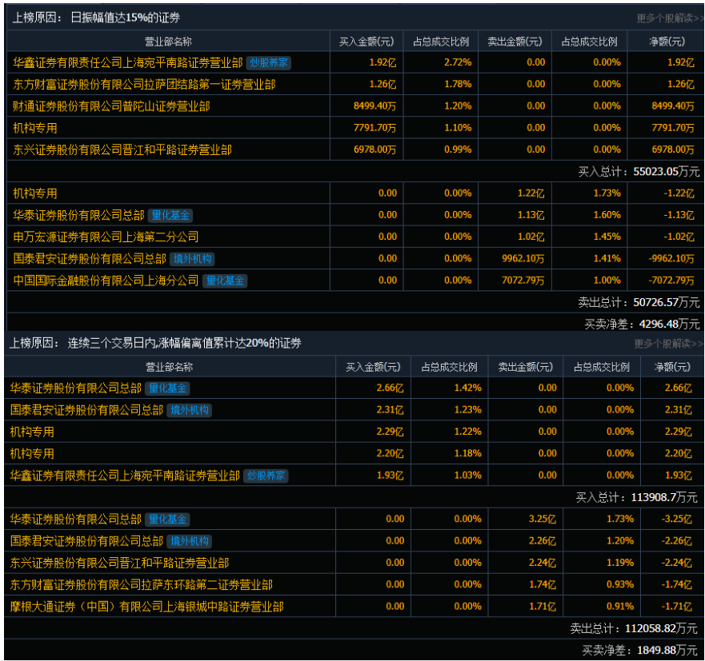Click 营业部名称 header in 日振幅值达15% table
The height and width of the screenshot is (661, 705).
[x=168, y=42]
